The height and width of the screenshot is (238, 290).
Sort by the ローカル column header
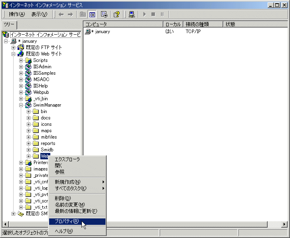coord(173,24)
